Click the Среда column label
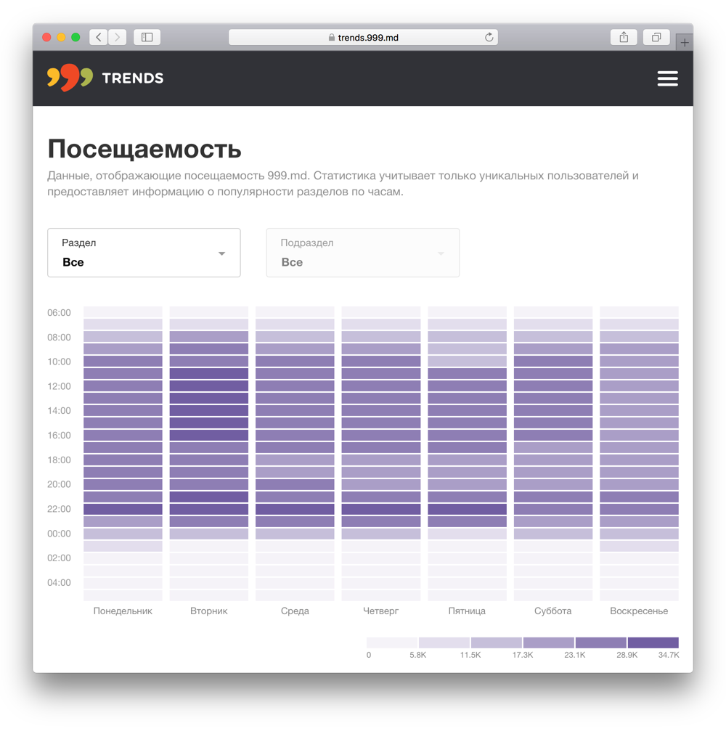 pos(295,611)
